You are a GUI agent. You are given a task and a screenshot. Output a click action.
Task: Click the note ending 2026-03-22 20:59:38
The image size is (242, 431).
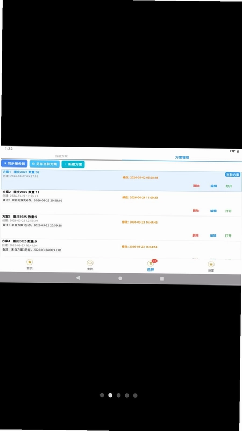32,225
